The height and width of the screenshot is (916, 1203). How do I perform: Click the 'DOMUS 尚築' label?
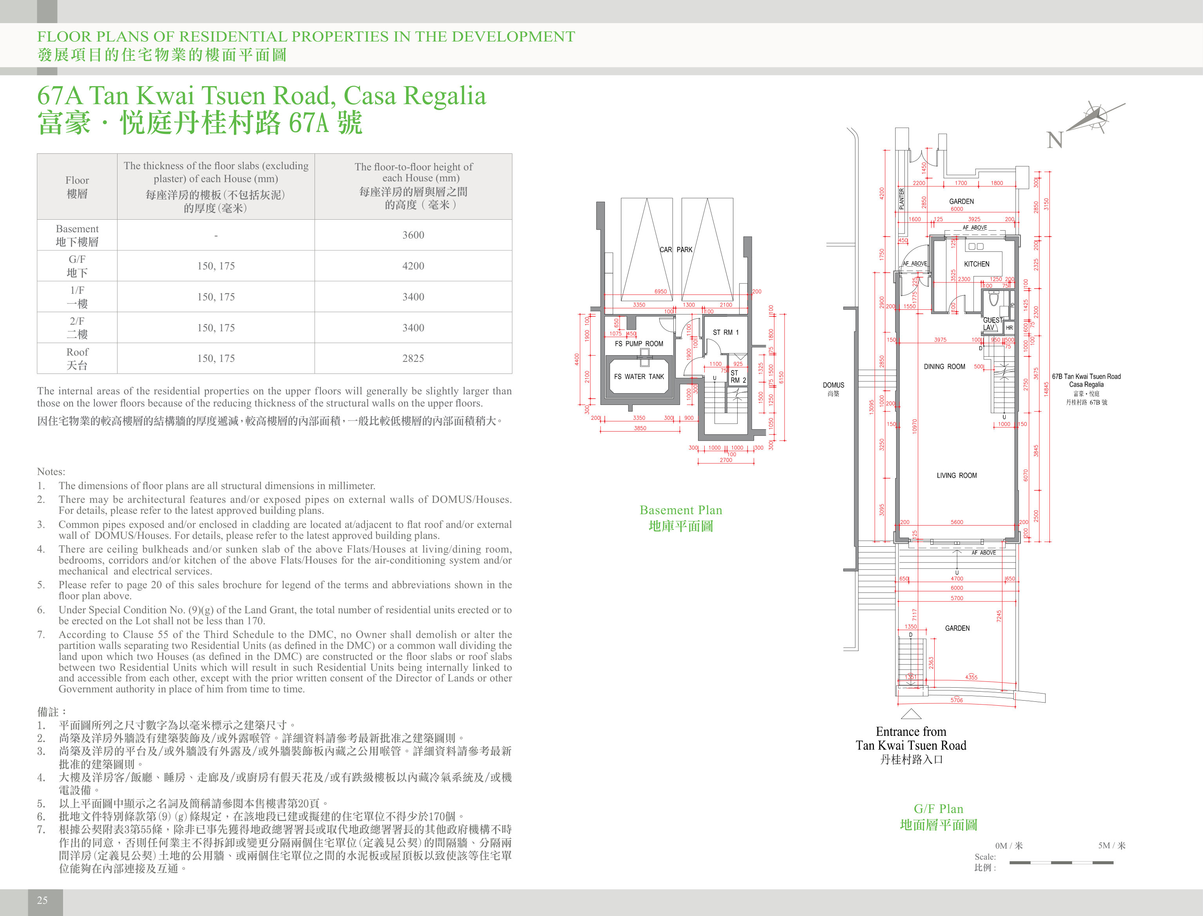[833, 389]
